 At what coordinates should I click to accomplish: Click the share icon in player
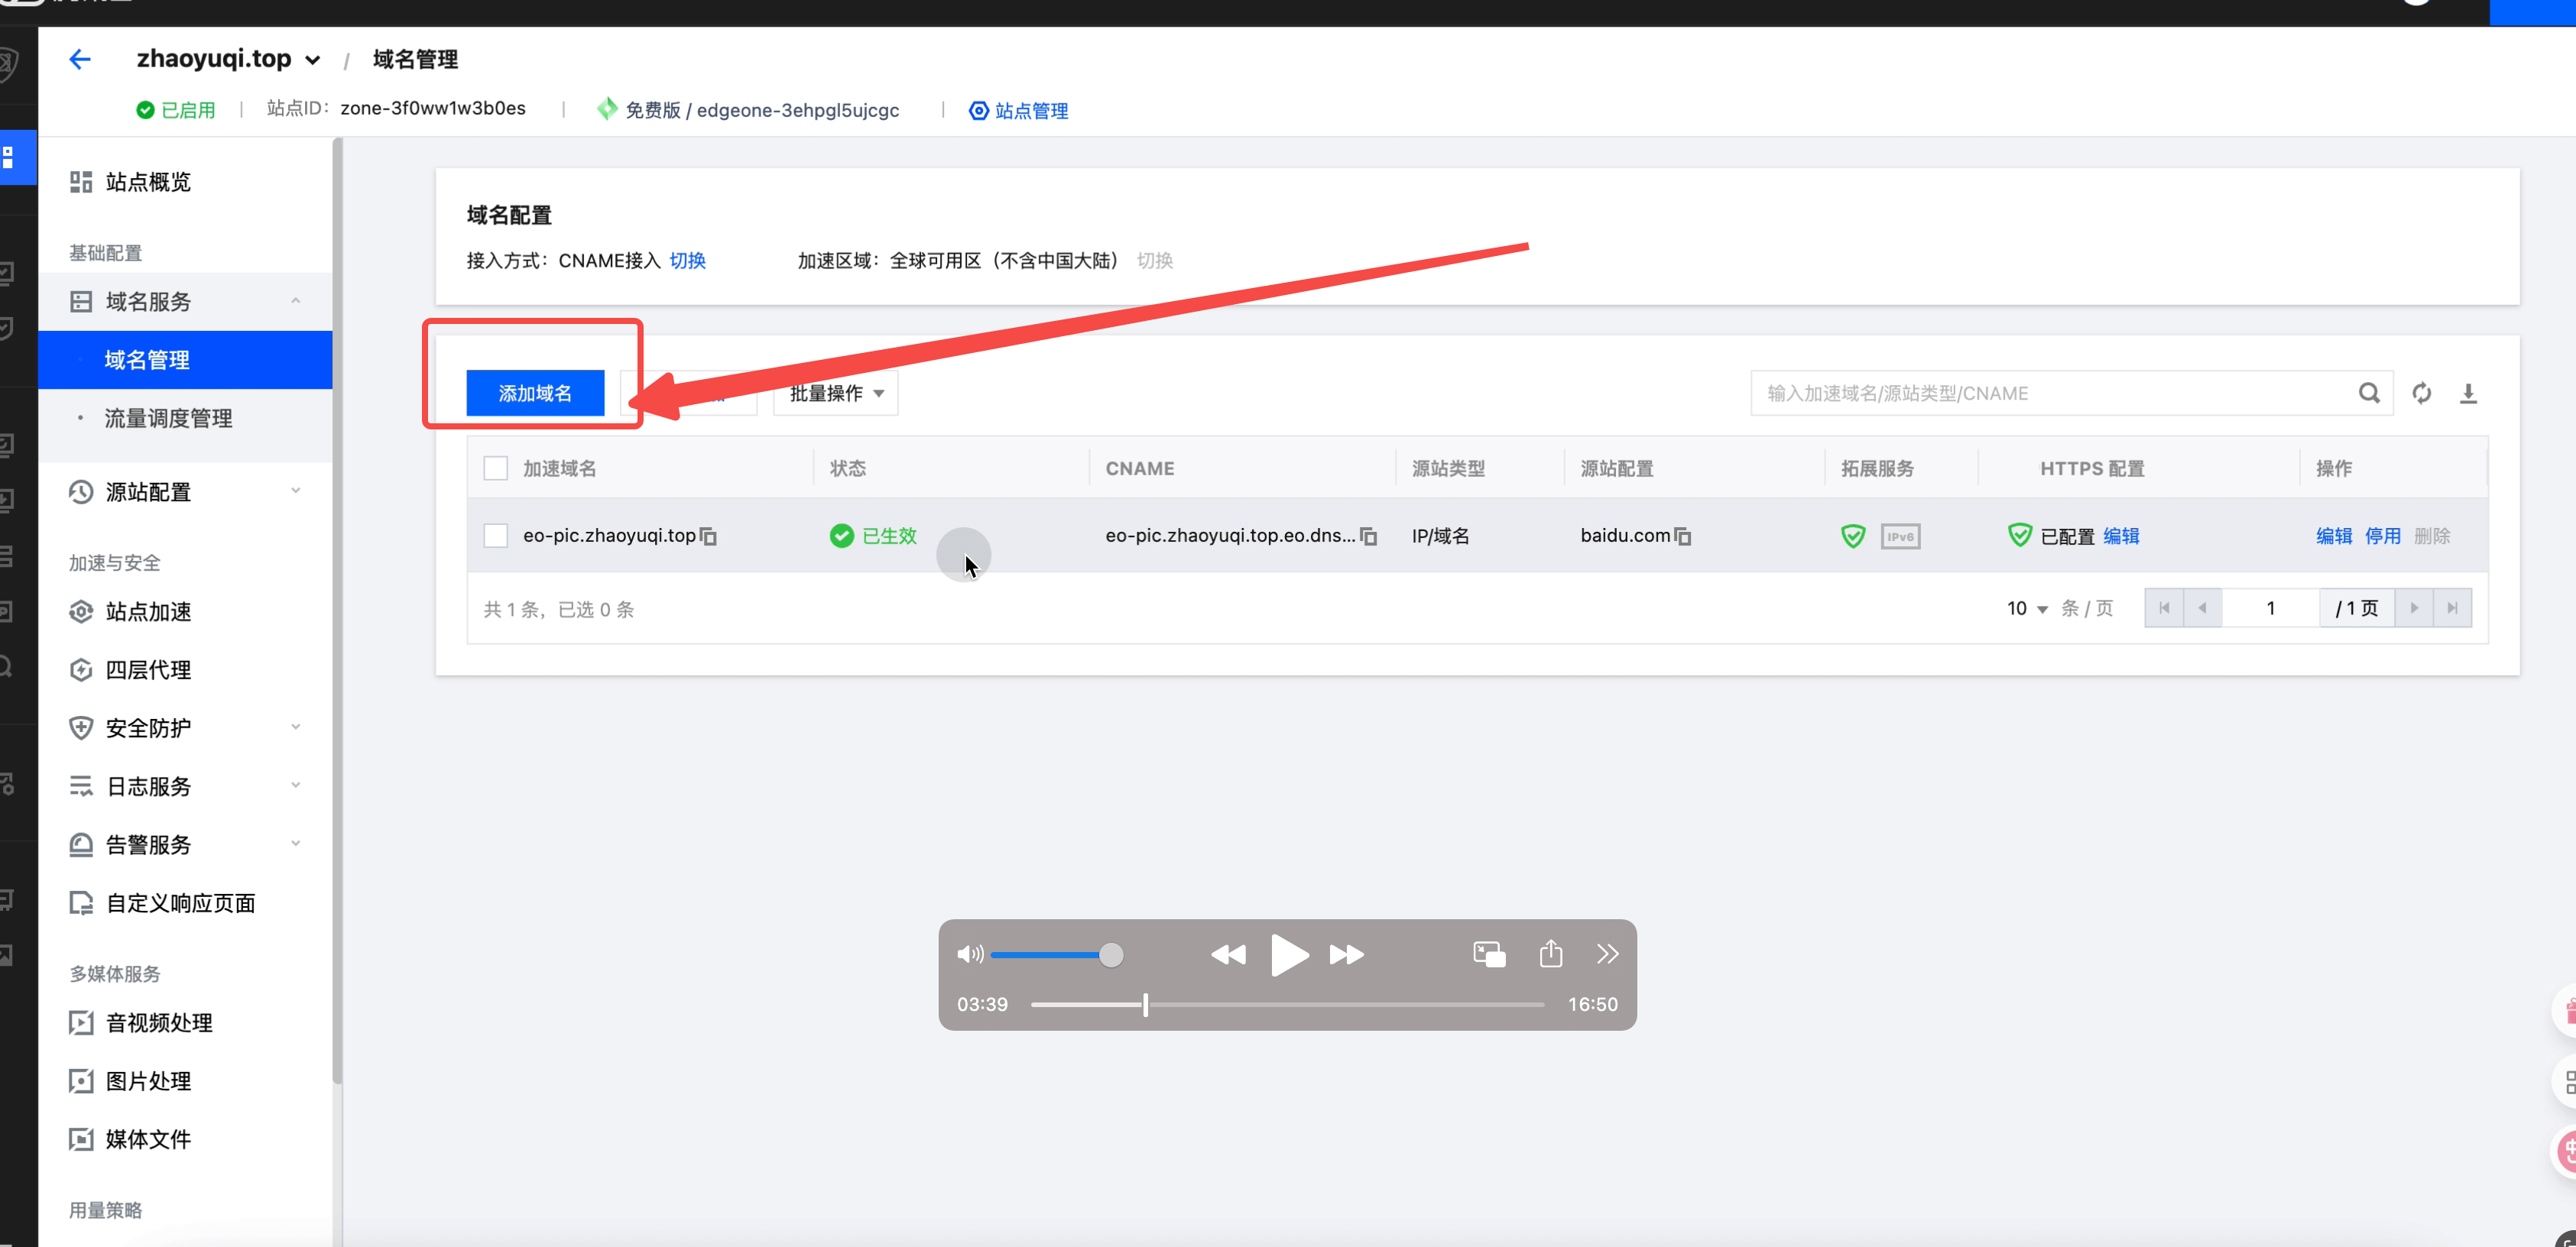[x=1551, y=953]
